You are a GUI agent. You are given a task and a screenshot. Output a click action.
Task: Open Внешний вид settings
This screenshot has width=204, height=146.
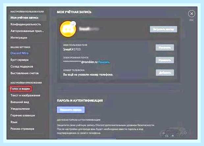coord(20,102)
